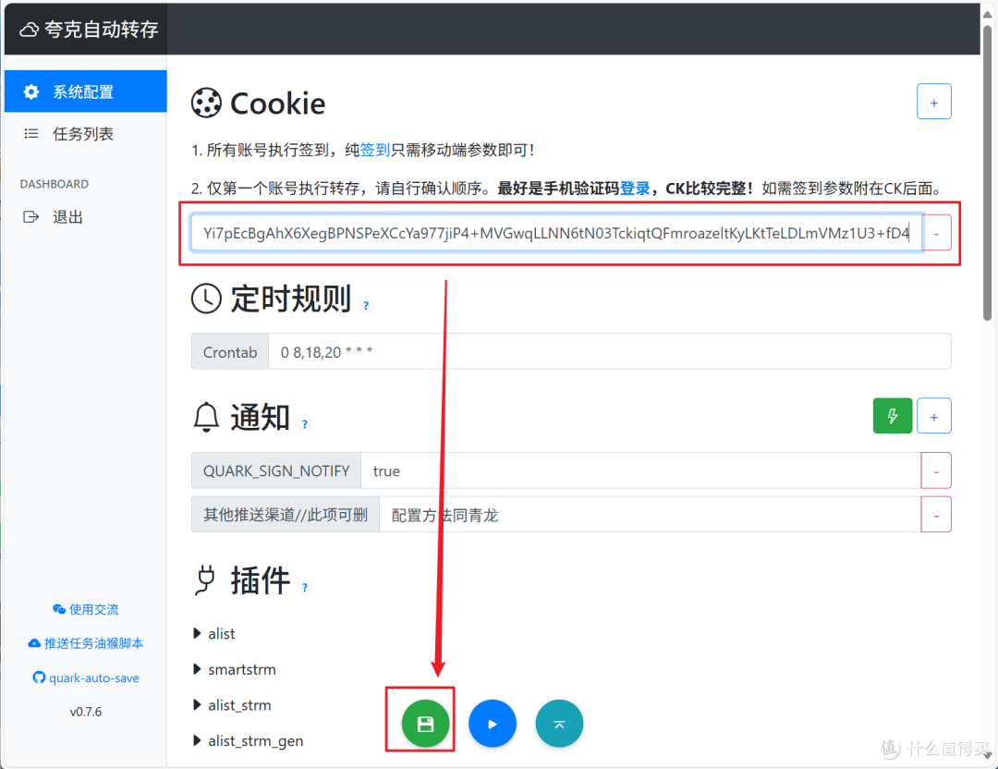
Task: Open the 推送任务油猴脚本 link
Action: 86,643
